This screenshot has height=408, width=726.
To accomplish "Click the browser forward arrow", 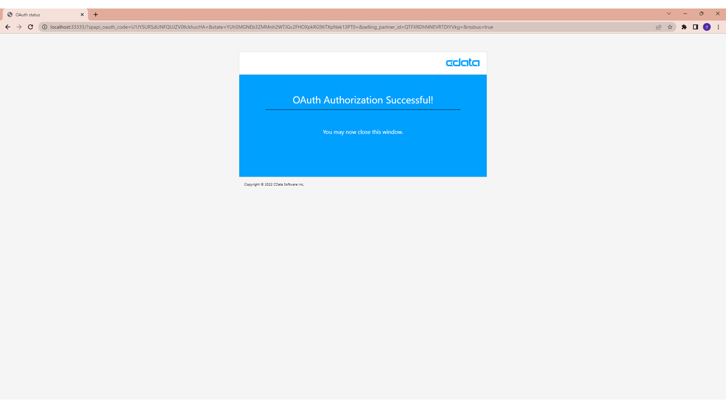I will coord(19,27).
